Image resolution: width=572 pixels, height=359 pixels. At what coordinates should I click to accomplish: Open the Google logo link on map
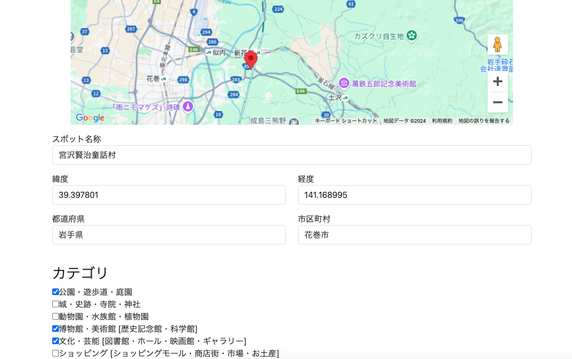(x=90, y=118)
